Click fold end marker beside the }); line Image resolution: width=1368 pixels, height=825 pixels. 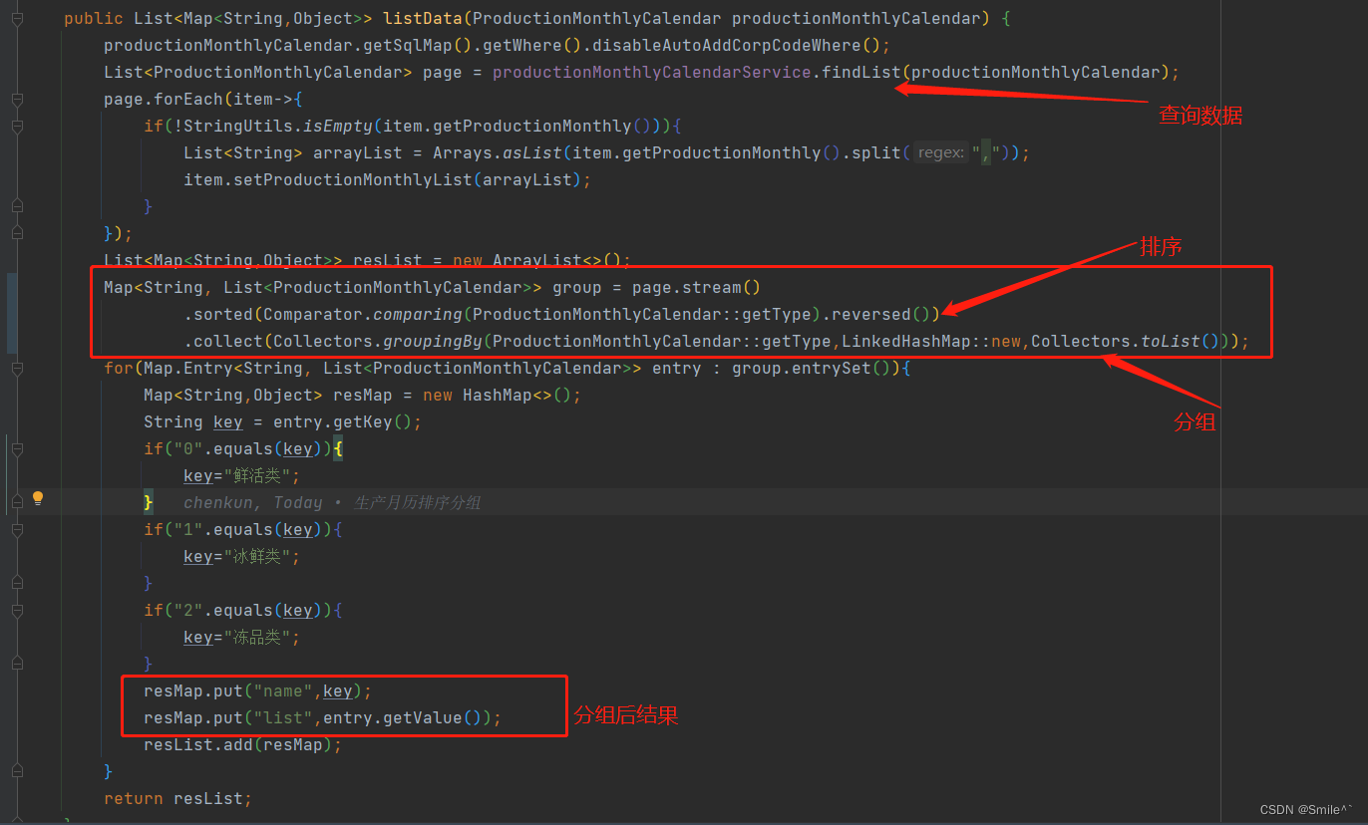click(17, 232)
